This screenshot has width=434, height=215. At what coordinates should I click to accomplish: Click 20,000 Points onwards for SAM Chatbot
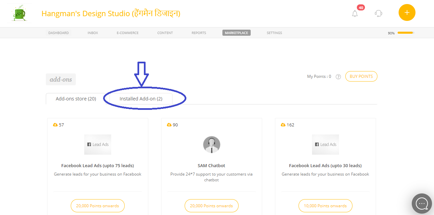[211, 206]
